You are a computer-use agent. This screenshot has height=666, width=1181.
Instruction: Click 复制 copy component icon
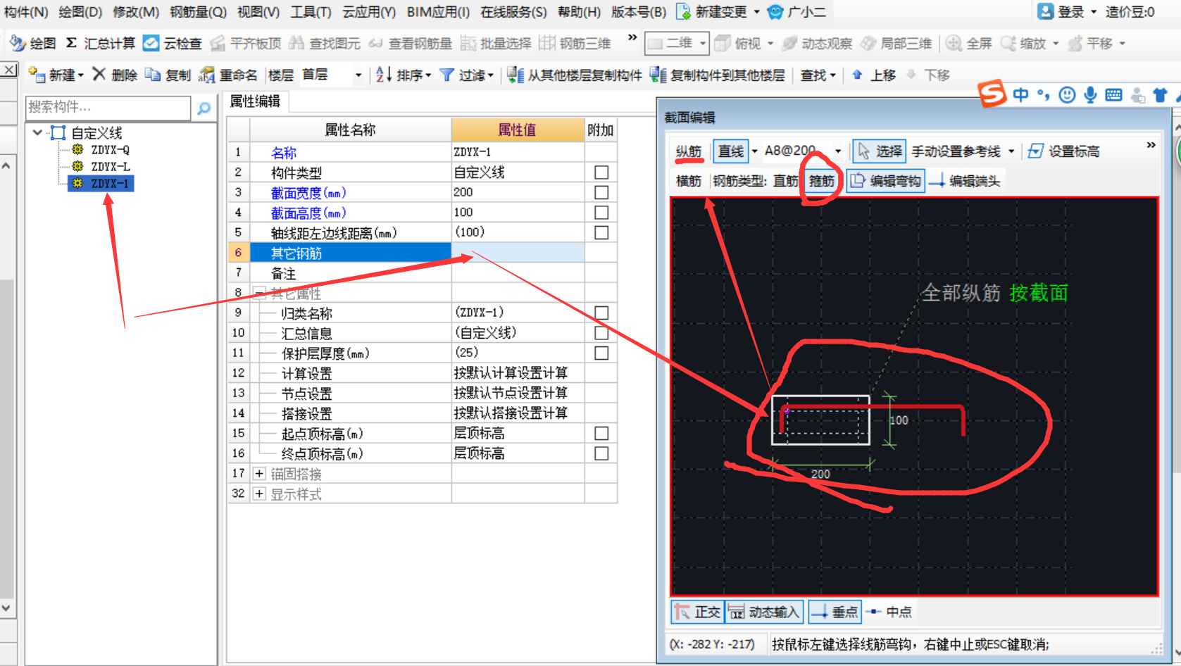[x=168, y=75]
